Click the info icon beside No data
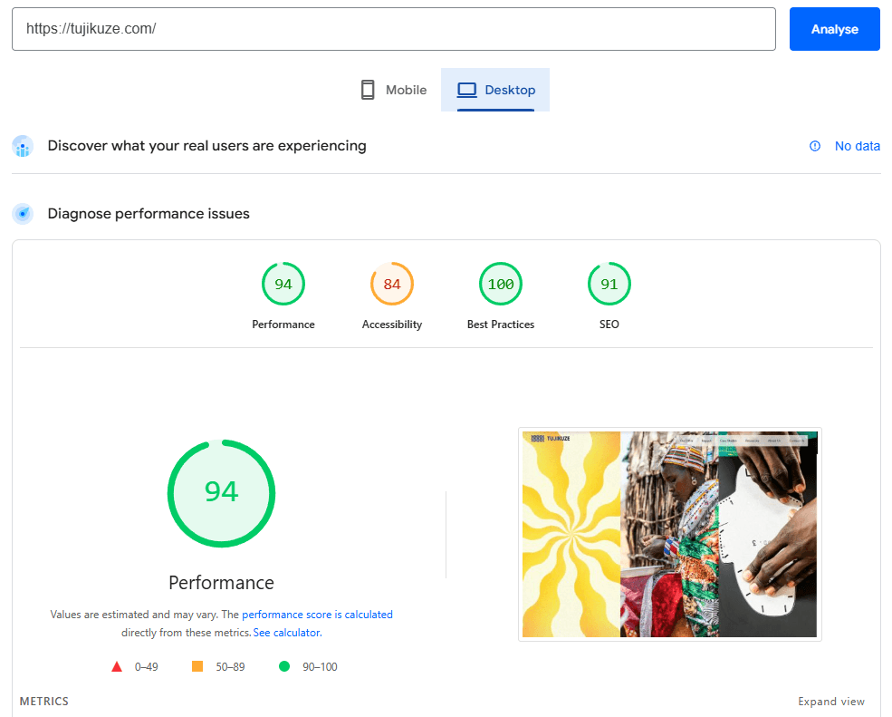The height and width of the screenshot is (717, 892). [x=813, y=146]
